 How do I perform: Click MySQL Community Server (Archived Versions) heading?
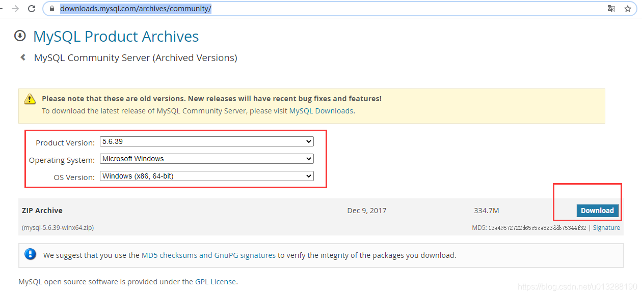136,58
